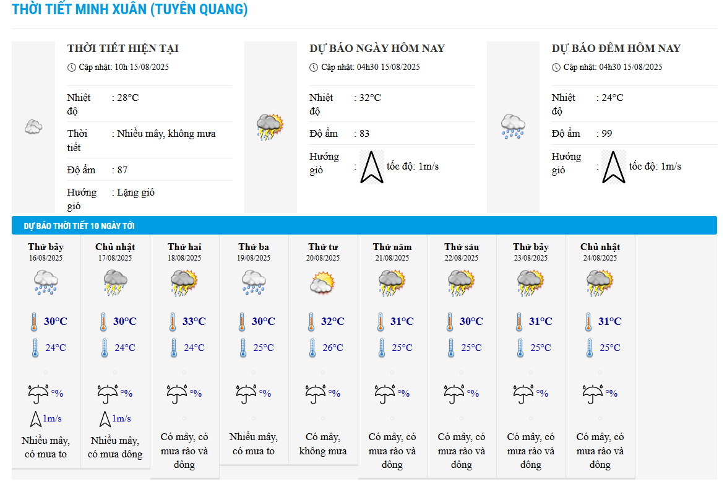
Task: Click the wind direction arrow in tonight's forecast
Action: click(x=614, y=167)
